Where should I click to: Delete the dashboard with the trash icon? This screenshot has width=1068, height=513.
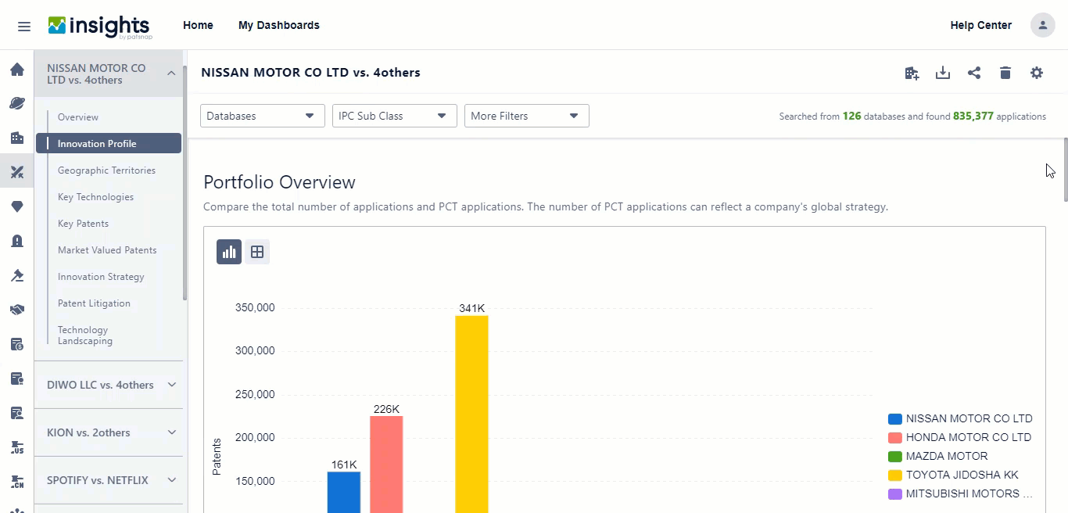(1005, 72)
